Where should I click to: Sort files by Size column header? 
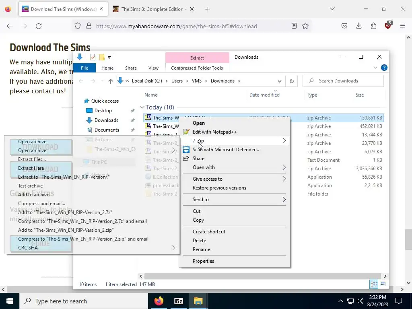359,95
